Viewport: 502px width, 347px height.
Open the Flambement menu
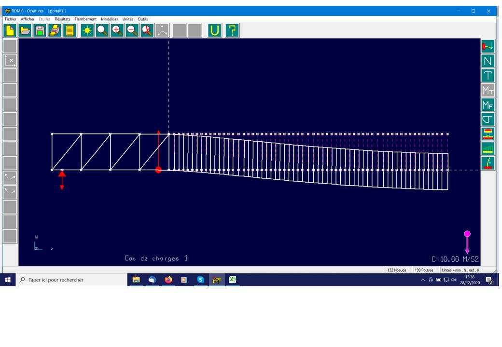coord(85,19)
